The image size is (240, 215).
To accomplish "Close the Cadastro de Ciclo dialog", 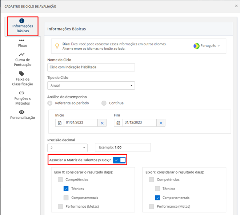I will point(236,6).
